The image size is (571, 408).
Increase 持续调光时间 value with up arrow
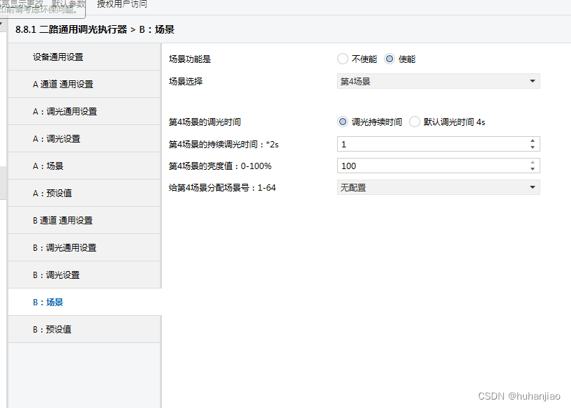[533, 140]
